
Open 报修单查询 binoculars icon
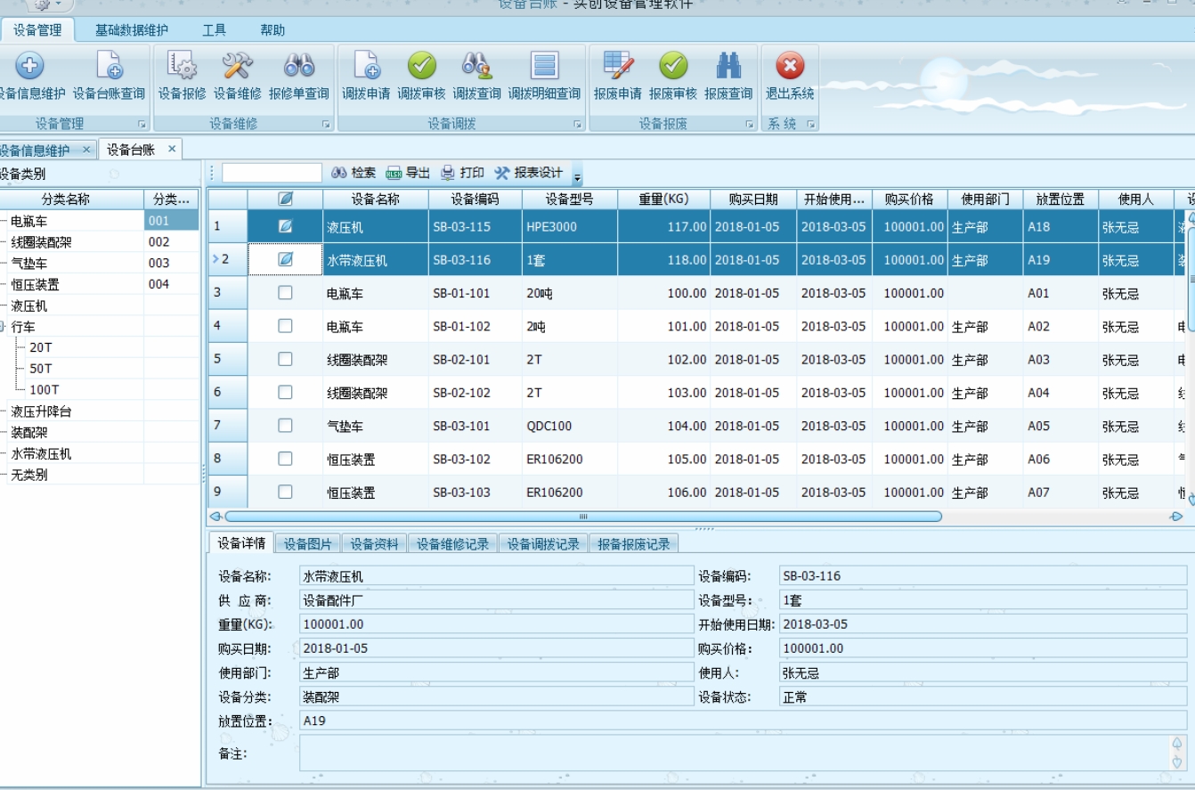(299, 66)
